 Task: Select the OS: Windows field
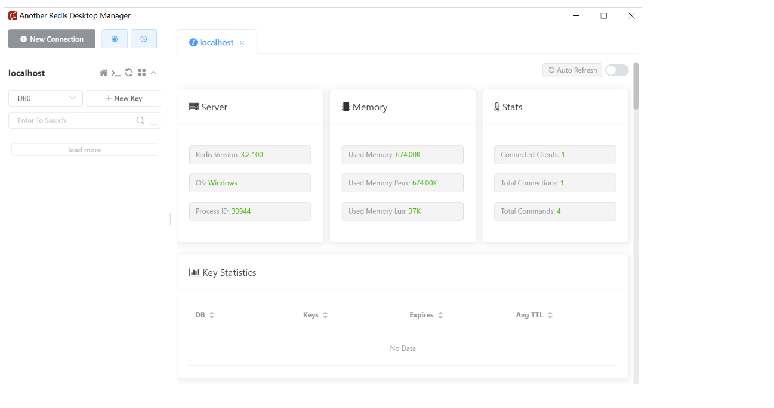point(250,183)
